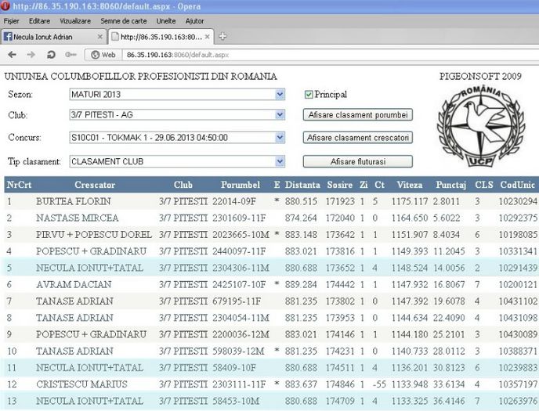Open the Unelte menu
The width and height of the screenshot is (539, 411).
tap(166, 20)
